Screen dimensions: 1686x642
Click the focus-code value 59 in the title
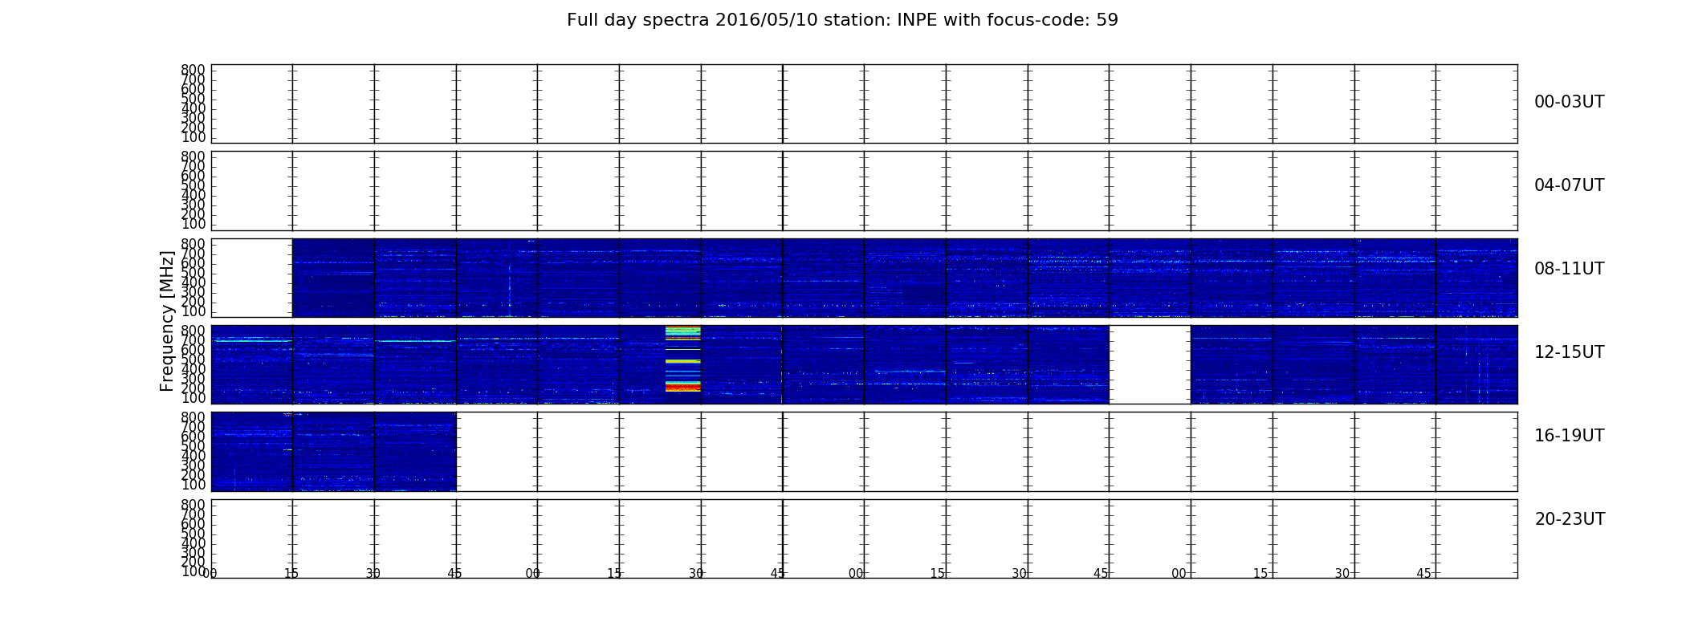(1107, 20)
